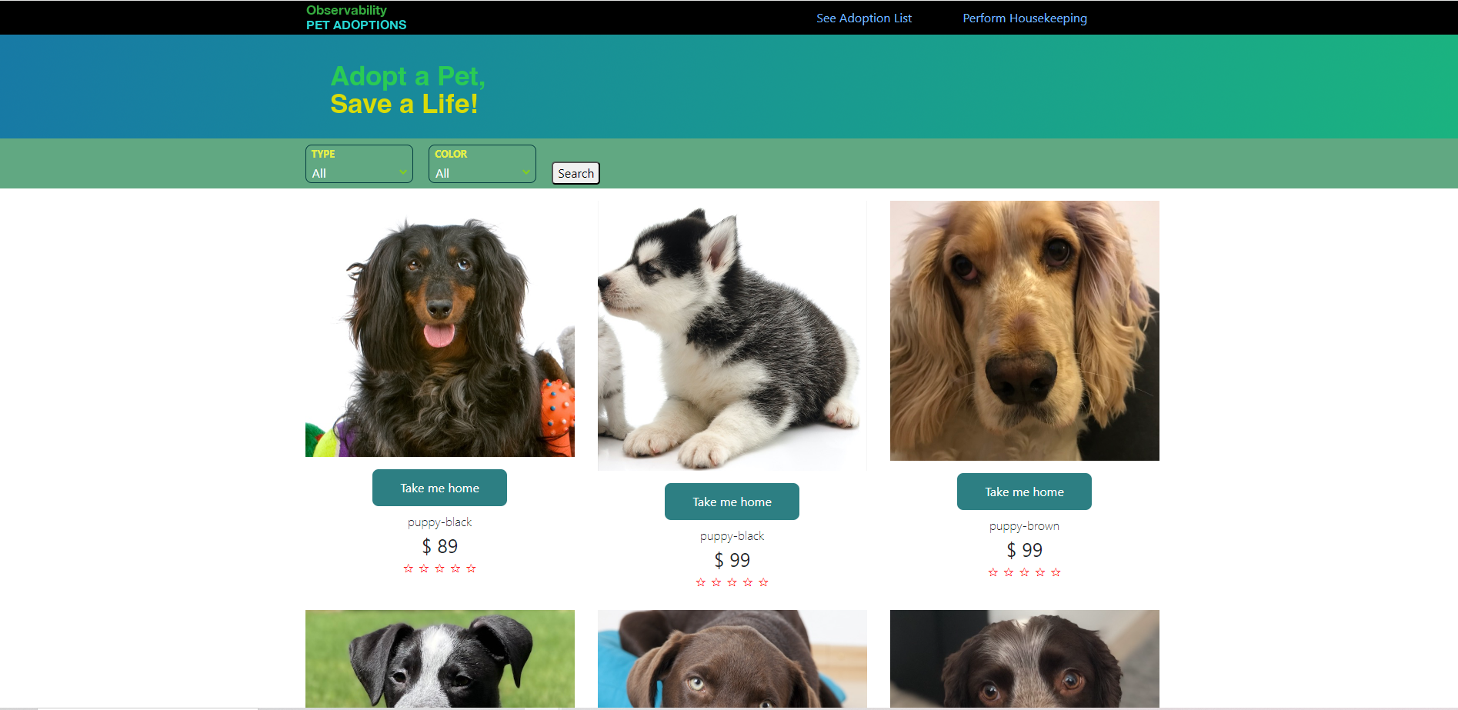
Task: Open the COLOR filter dropdown
Action: coord(482,164)
